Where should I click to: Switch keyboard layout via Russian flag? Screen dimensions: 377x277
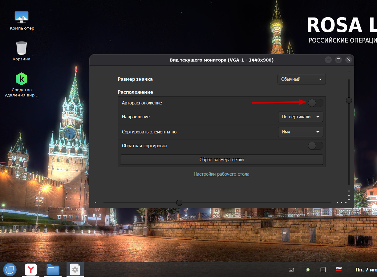[339, 270]
